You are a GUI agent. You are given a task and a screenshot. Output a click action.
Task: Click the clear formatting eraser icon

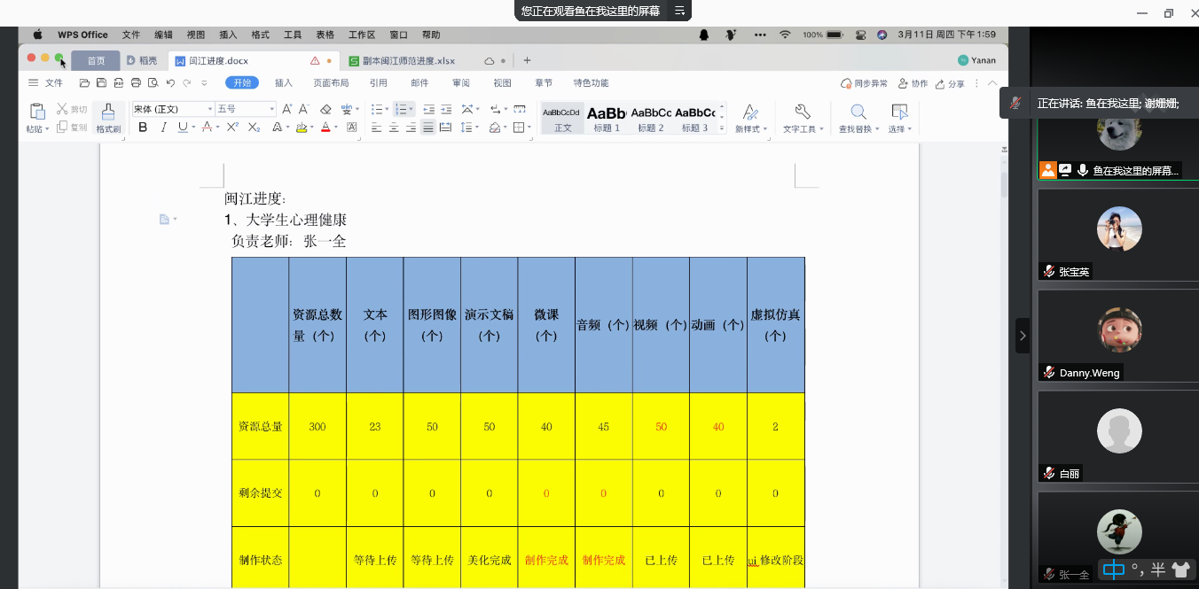pos(325,109)
